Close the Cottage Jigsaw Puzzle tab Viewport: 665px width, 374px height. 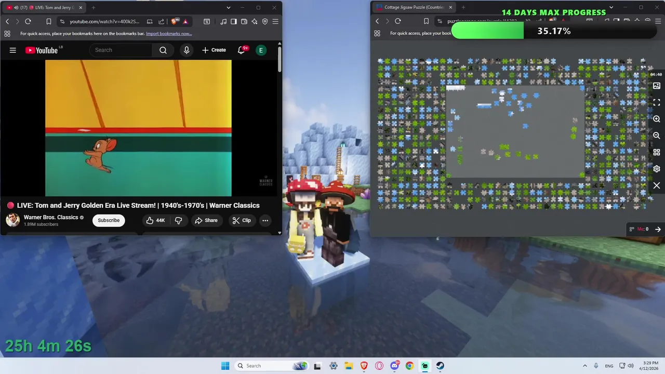[x=450, y=7]
